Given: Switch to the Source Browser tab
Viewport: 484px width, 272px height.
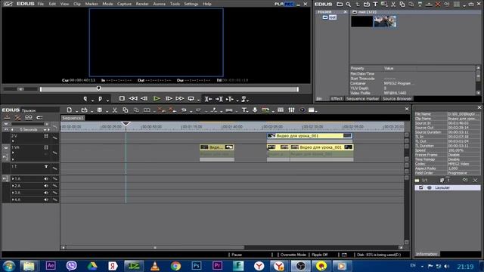Looking at the screenshot, I should (397, 99).
